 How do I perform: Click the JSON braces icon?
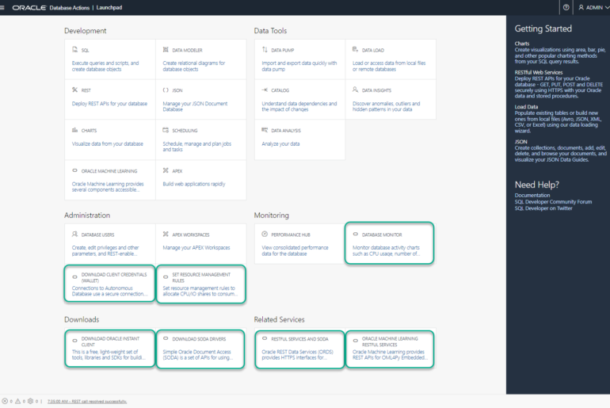pyautogui.click(x=166, y=90)
